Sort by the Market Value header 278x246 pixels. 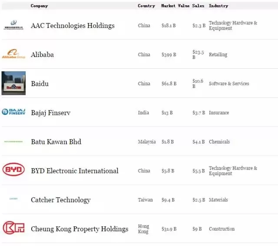(x=175, y=6)
